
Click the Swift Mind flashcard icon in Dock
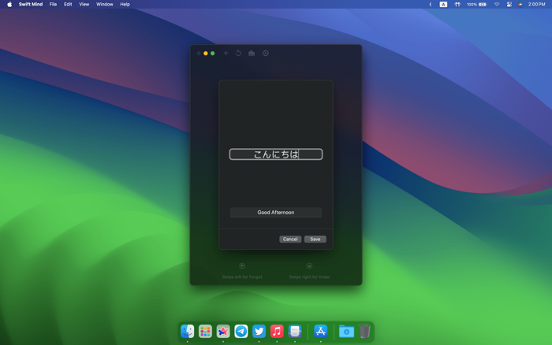[295, 332]
